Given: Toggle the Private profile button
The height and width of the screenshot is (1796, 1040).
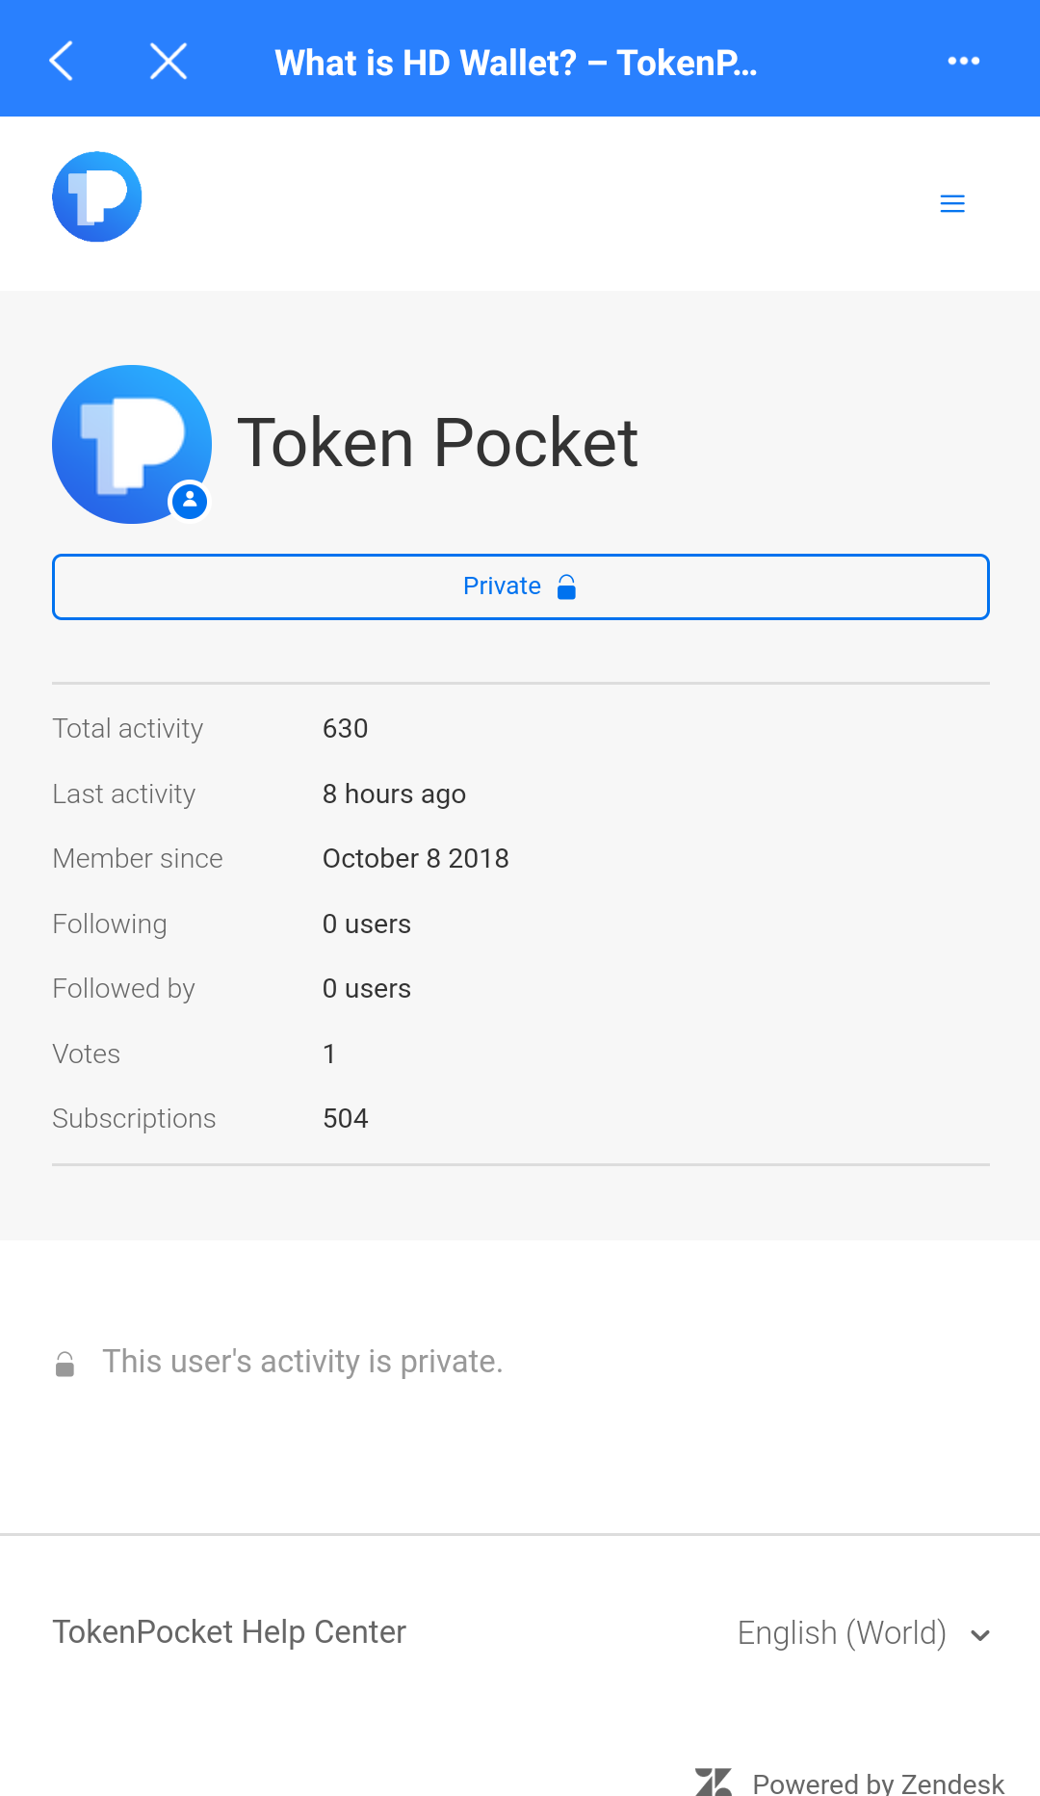Looking at the screenshot, I should [x=520, y=586].
